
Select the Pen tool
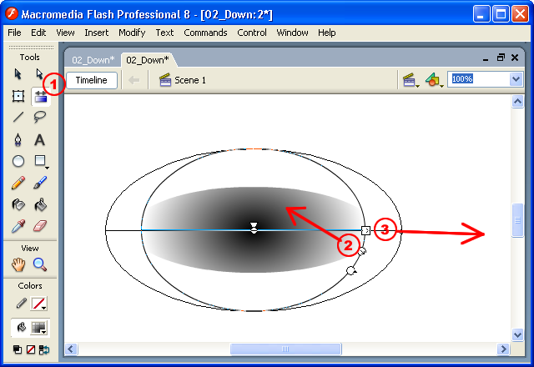point(18,139)
